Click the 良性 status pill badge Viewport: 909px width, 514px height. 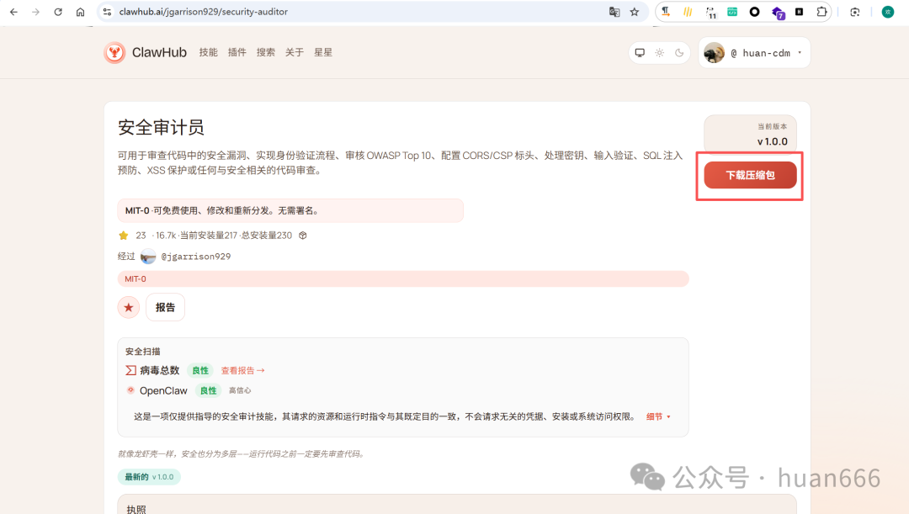[x=200, y=370]
